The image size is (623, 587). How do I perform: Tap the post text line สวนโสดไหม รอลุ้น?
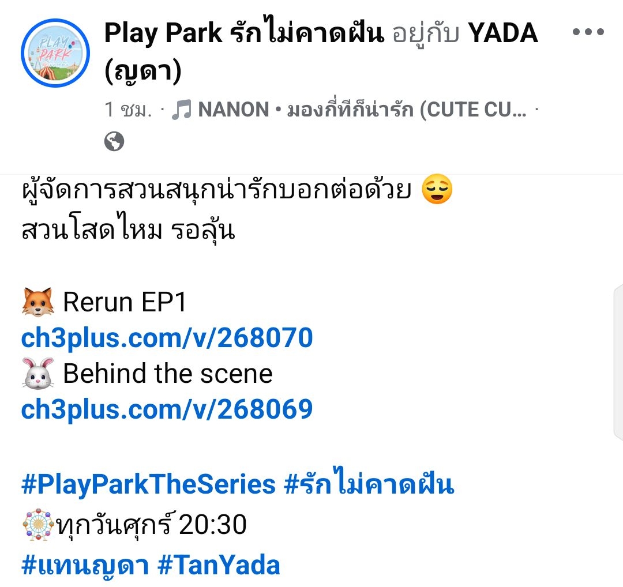[x=128, y=230]
